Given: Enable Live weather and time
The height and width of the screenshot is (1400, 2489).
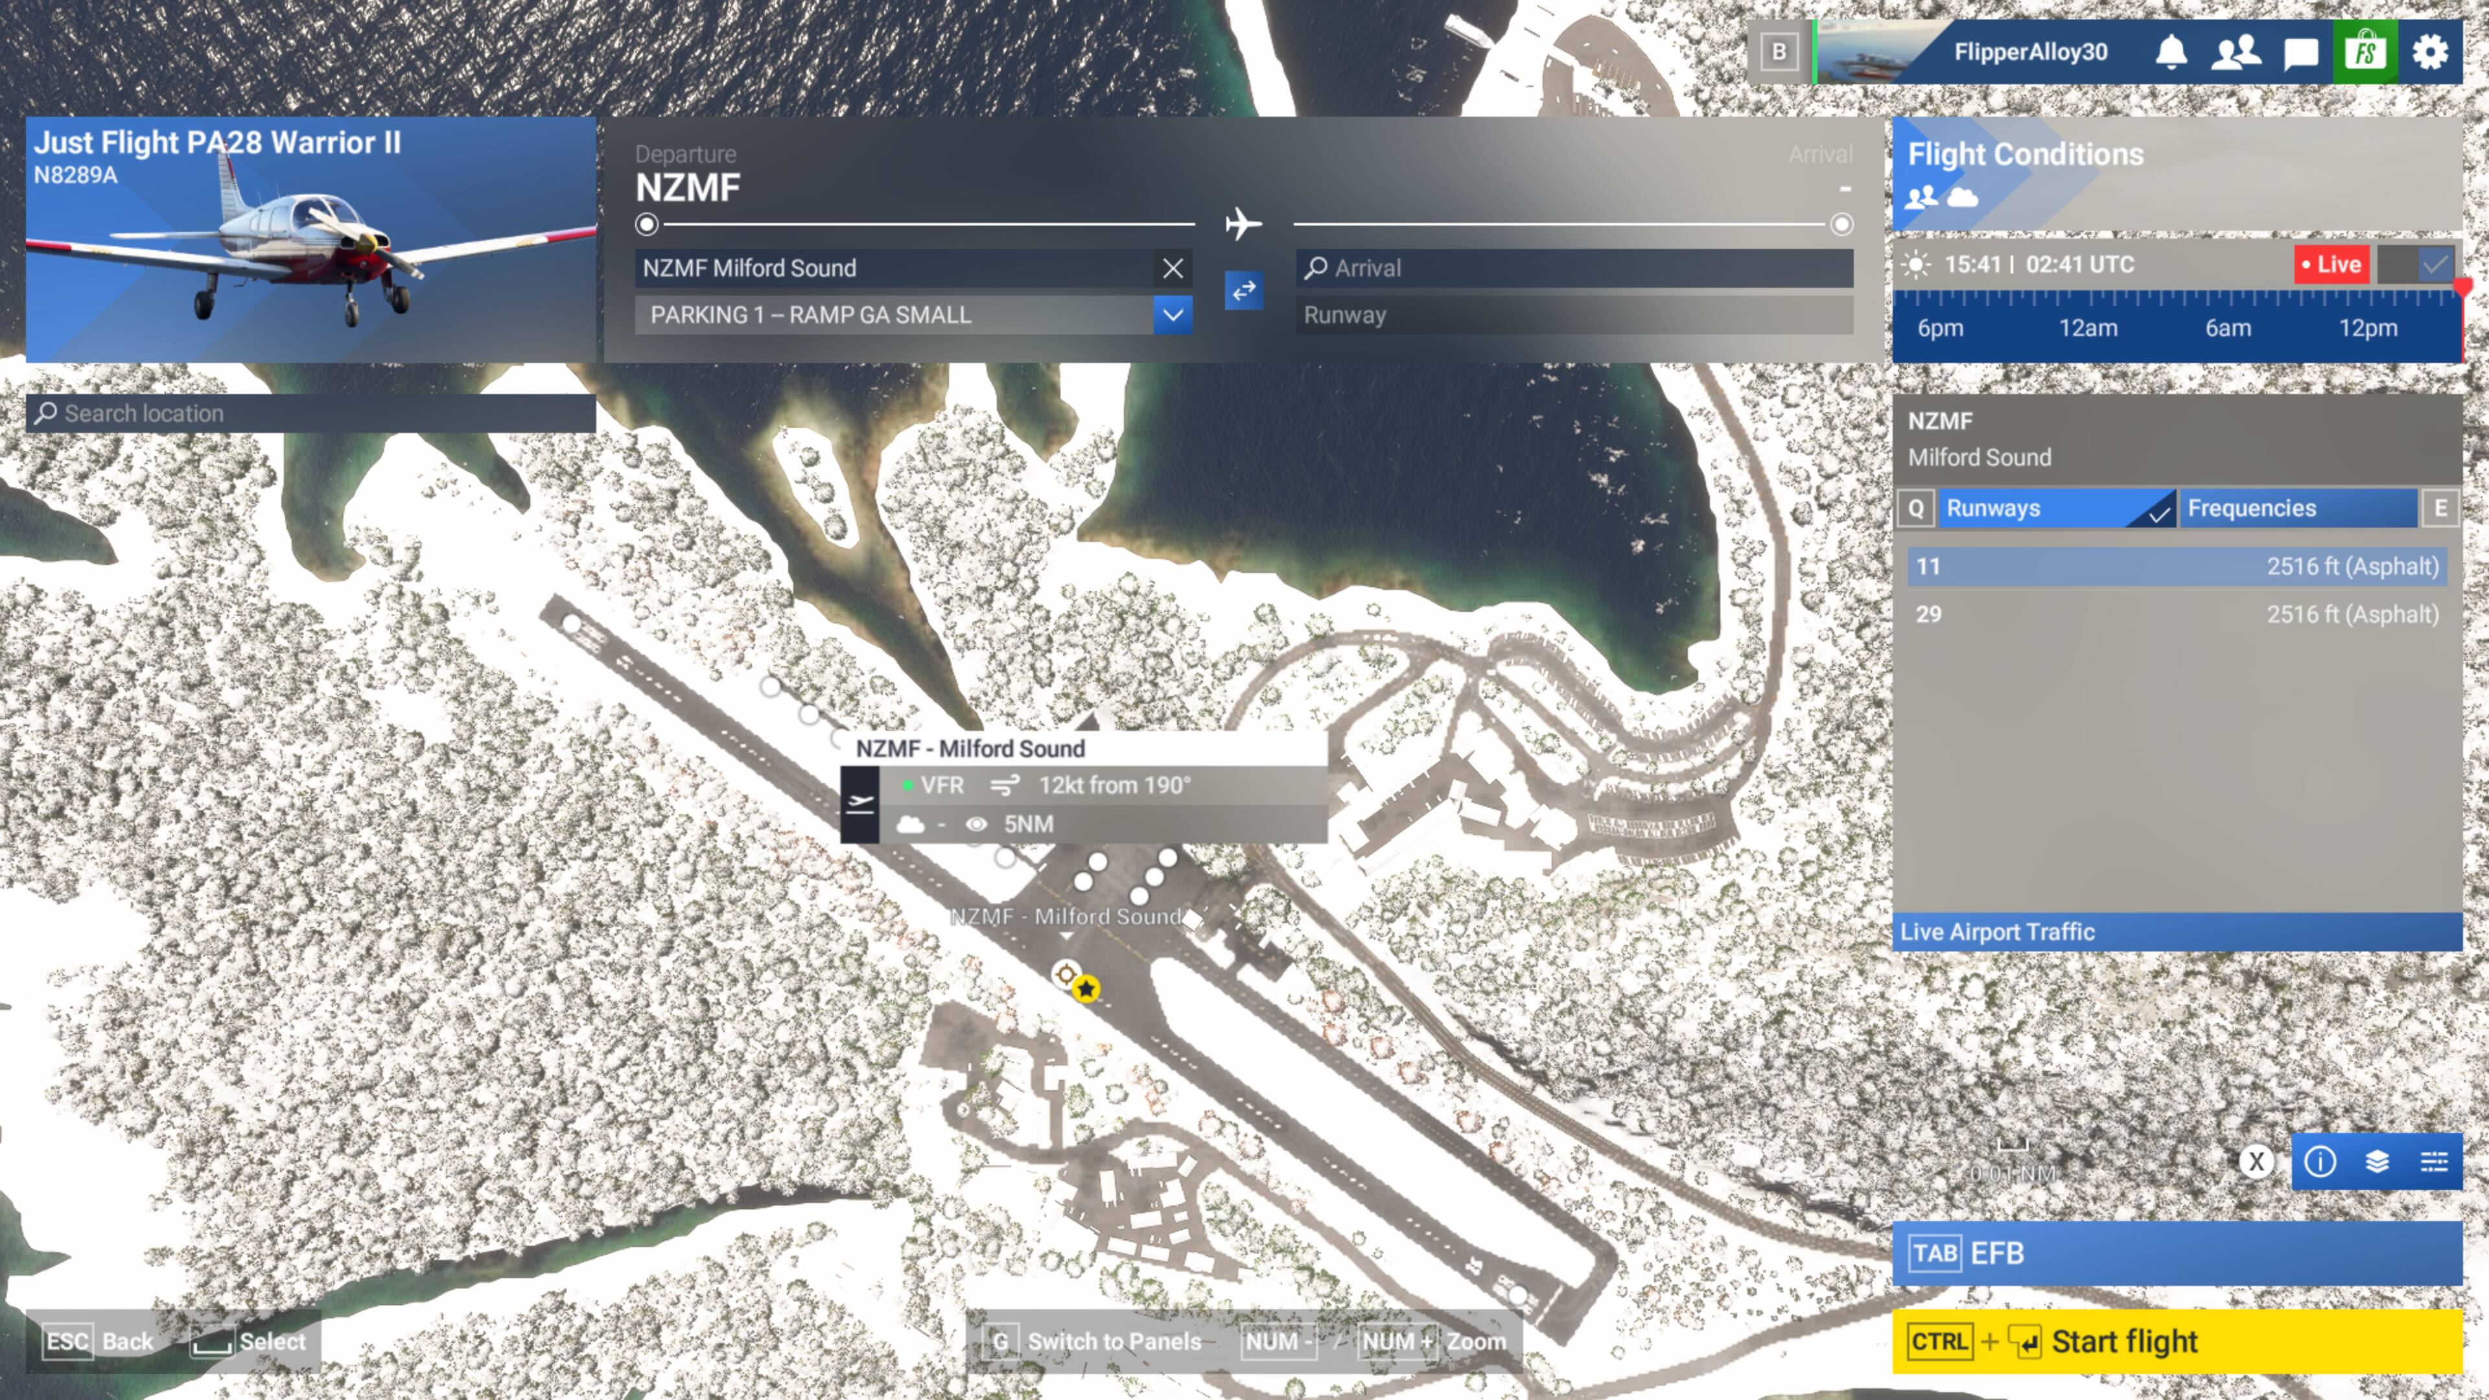Looking at the screenshot, I should [2331, 264].
